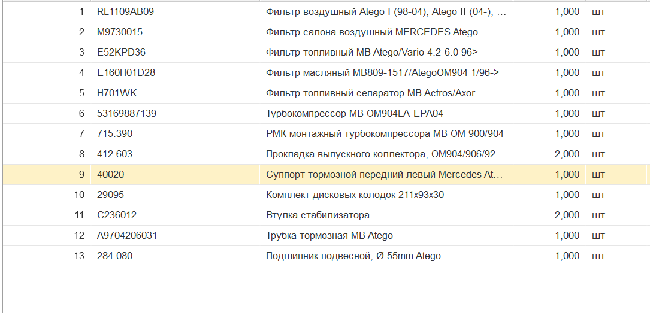Click Суппорт тормозной передний левый description
Viewport: 650px width, 313px height.
[384, 174]
